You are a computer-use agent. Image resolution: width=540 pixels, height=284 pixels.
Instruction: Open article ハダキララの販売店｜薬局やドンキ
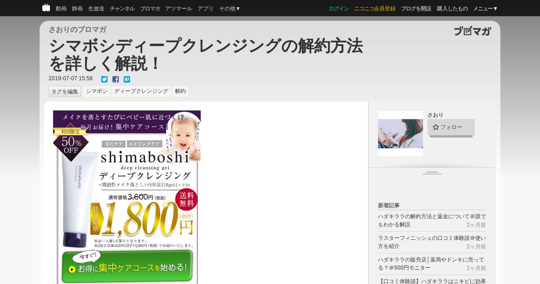[432, 264]
